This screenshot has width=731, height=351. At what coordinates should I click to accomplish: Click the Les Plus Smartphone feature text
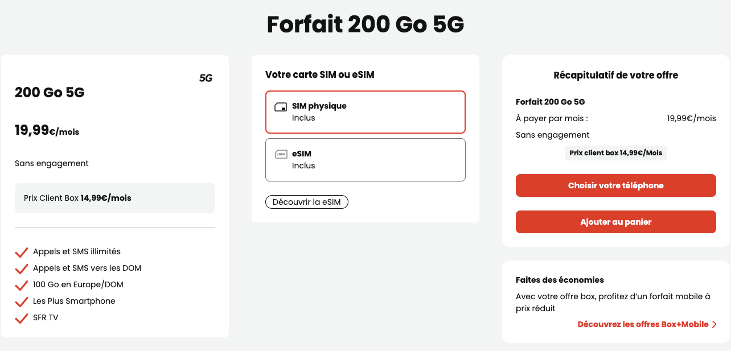point(74,301)
